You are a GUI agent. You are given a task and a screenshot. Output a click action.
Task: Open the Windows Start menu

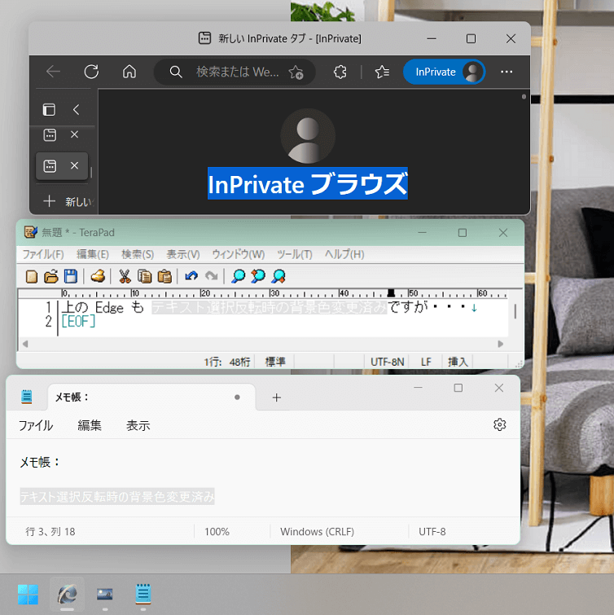pyautogui.click(x=28, y=594)
